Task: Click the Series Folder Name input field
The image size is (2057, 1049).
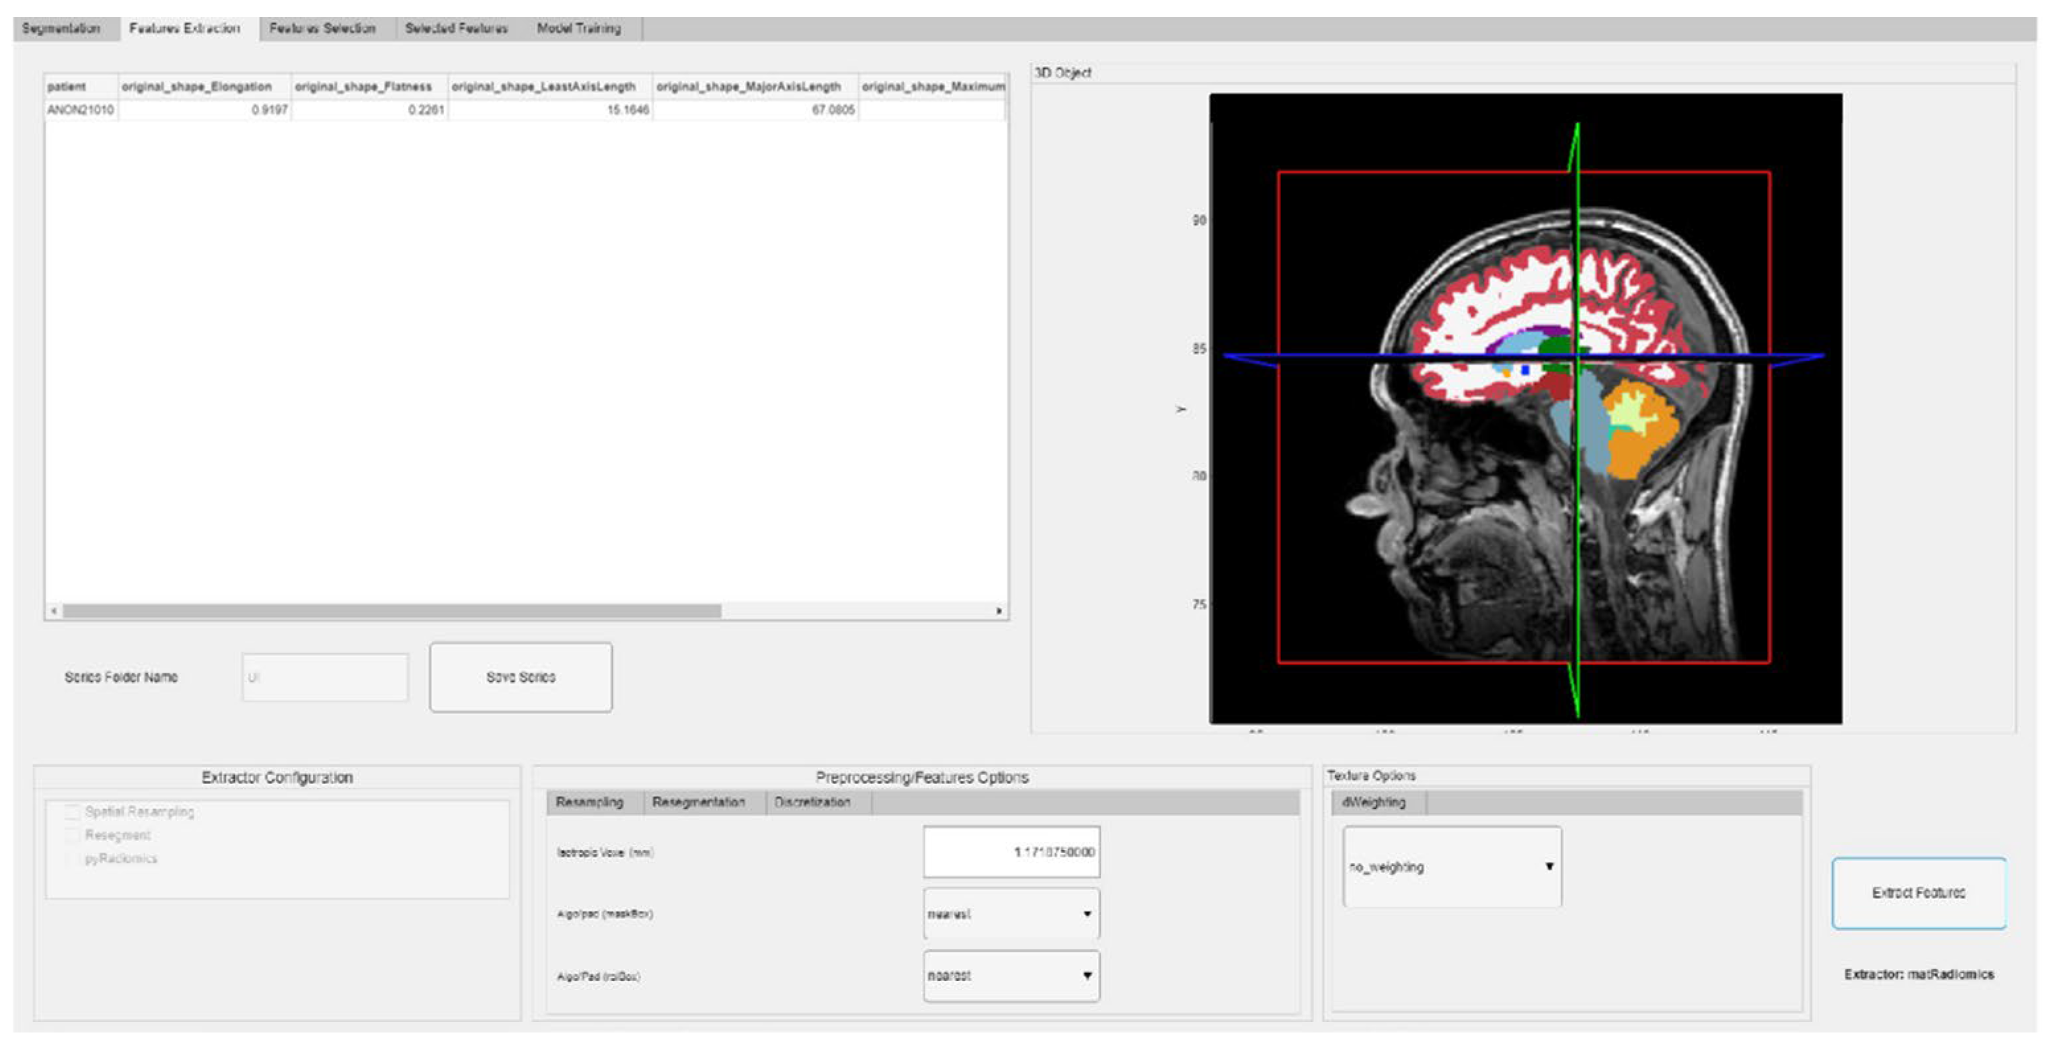Action: tap(325, 678)
